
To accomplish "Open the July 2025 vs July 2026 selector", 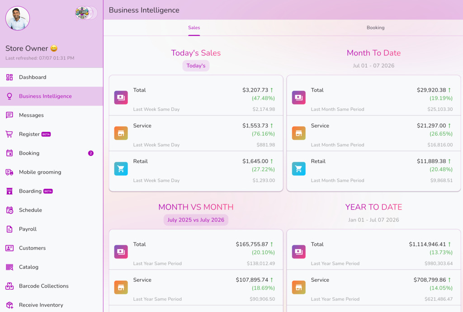I will [196, 220].
